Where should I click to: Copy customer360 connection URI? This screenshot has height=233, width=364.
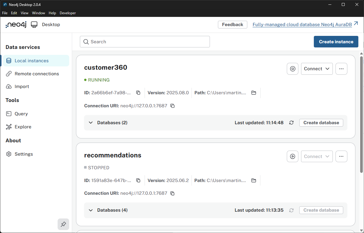(x=172, y=106)
